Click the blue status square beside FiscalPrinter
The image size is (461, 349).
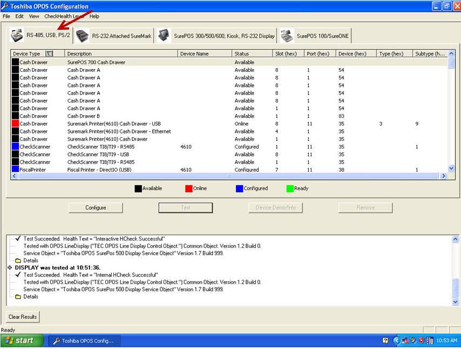[x=15, y=170]
